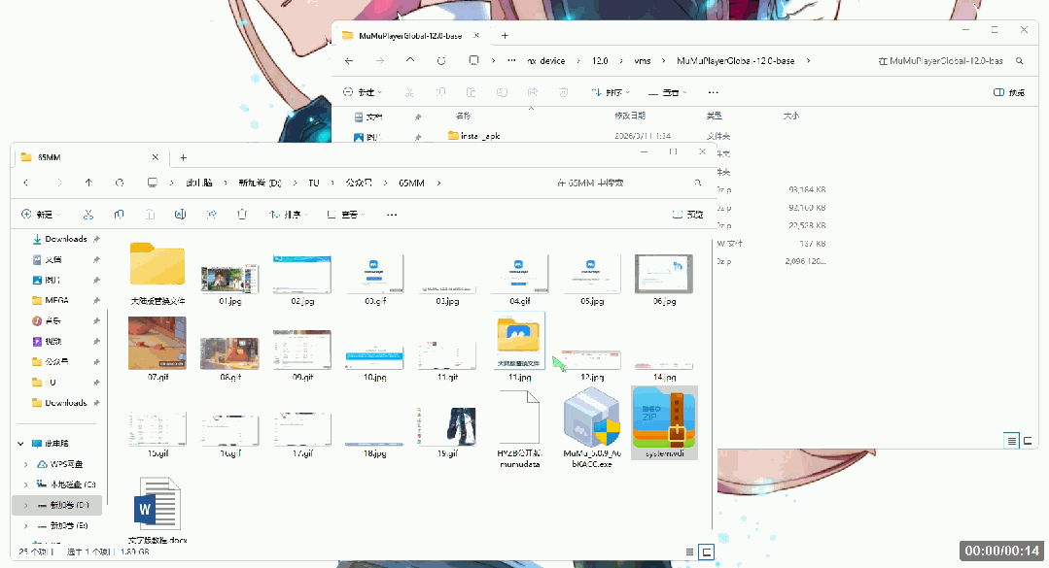Sort by 修改日期 column header
Screen dimensions: 1049x568
point(630,116)
